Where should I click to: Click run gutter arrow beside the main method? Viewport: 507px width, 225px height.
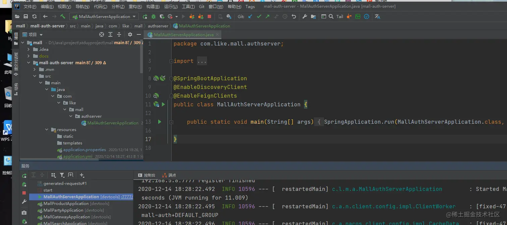(160, 122)
